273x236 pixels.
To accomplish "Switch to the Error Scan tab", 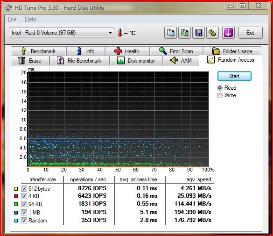I will 176,51.
